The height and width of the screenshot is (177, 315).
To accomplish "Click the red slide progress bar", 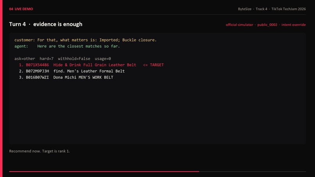I will coord(104,172).
